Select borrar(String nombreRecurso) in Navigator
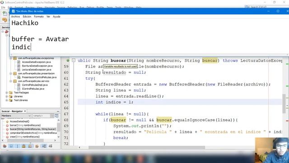The height and width of the screenshot is (163, 289). click(x=25, y=125)
